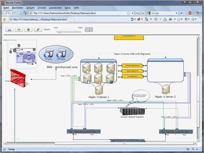Click the horizontal scrollbar right arrow

point(195,143)
